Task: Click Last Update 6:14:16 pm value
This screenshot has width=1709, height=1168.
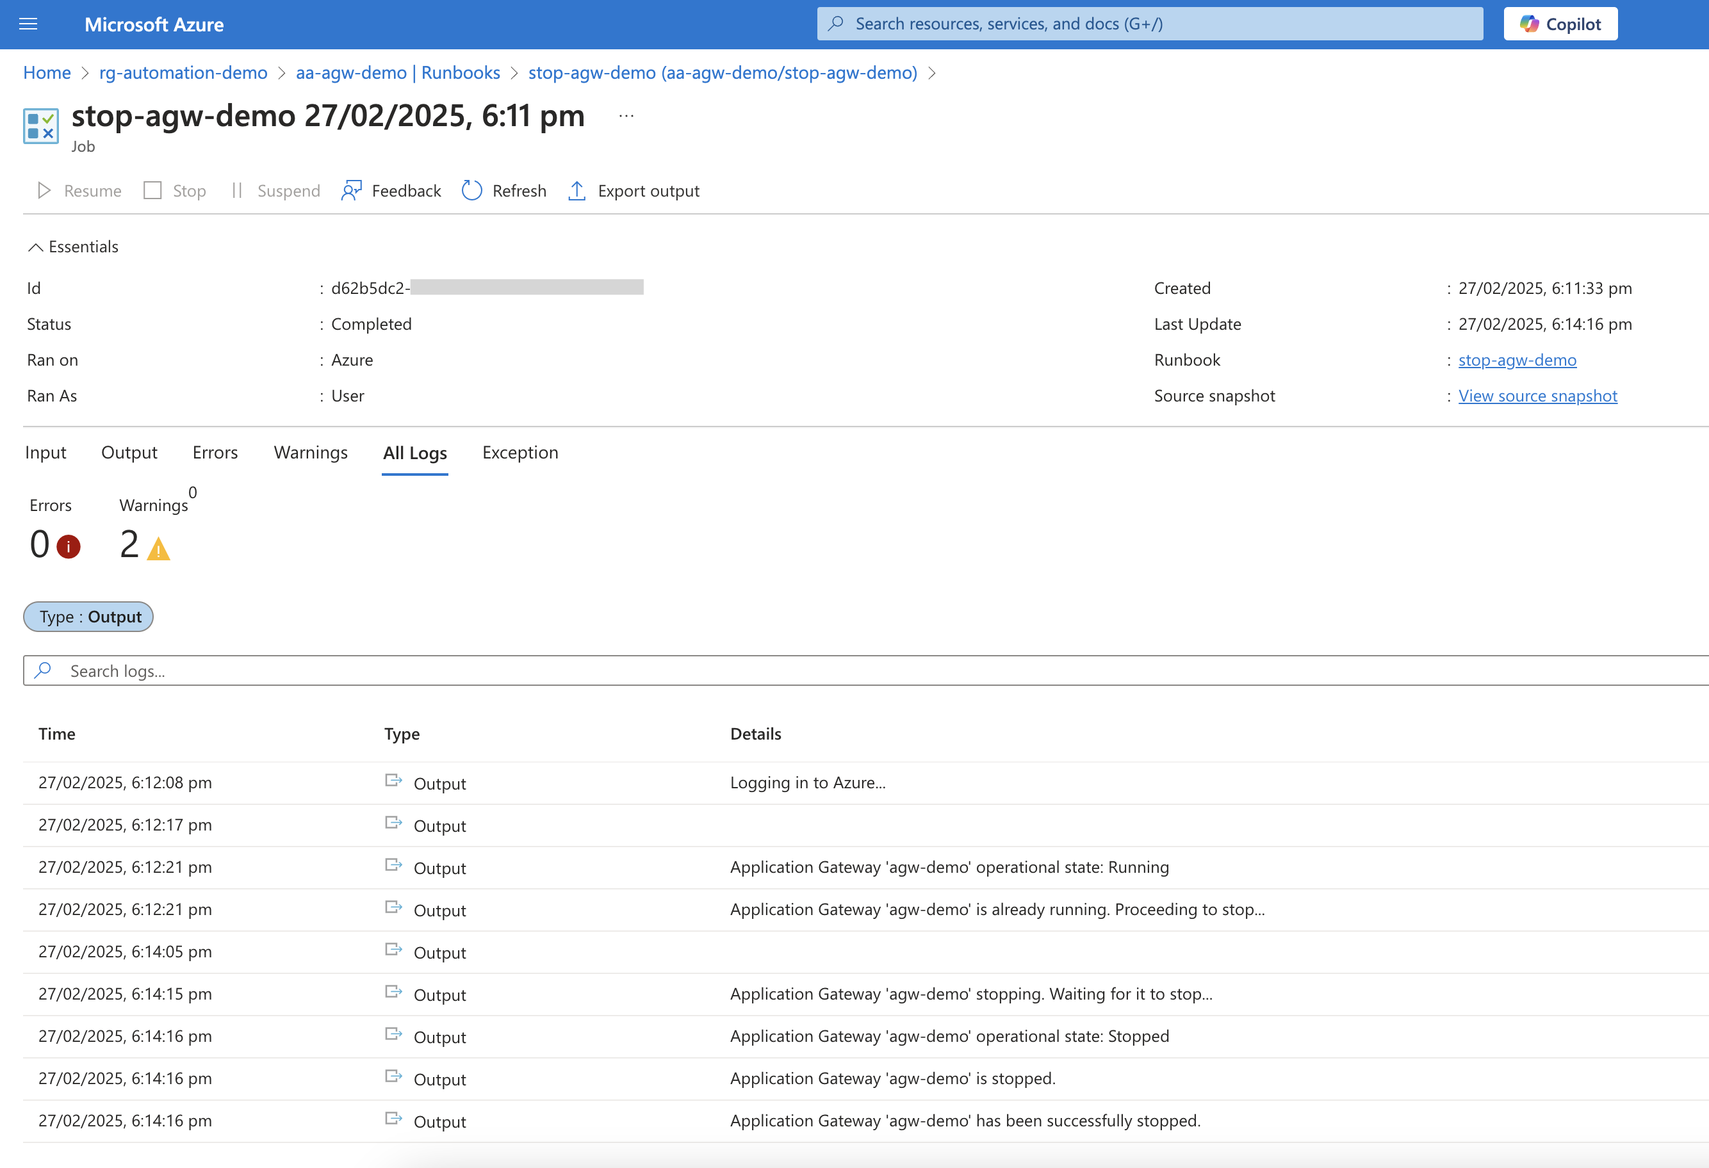Action: pos(1545,324)
